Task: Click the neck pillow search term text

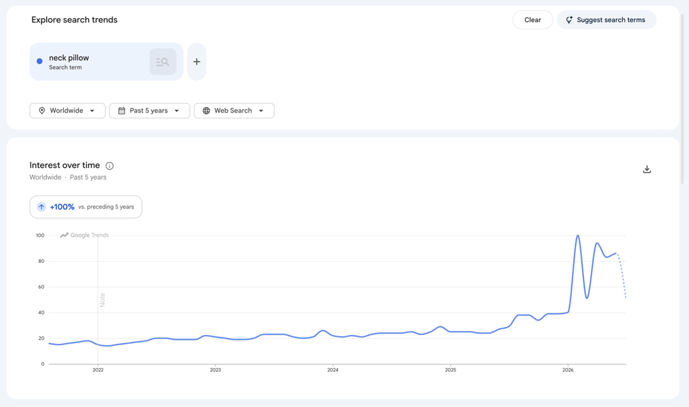Action: click(69, 58)
